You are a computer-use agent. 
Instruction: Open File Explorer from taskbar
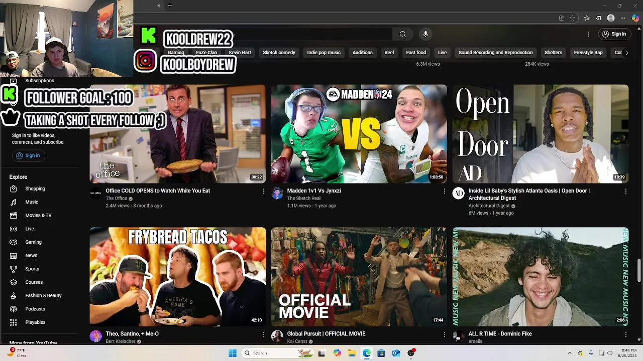click(x=352, y=353)
